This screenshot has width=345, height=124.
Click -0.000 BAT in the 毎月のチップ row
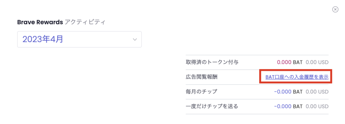point(283,91)
